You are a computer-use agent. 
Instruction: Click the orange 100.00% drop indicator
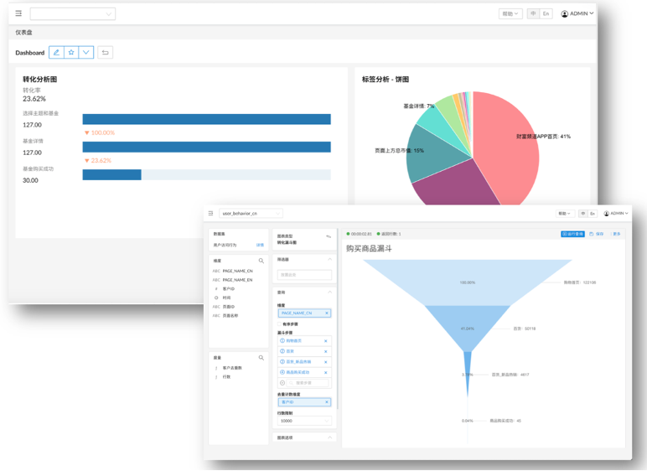100,132
